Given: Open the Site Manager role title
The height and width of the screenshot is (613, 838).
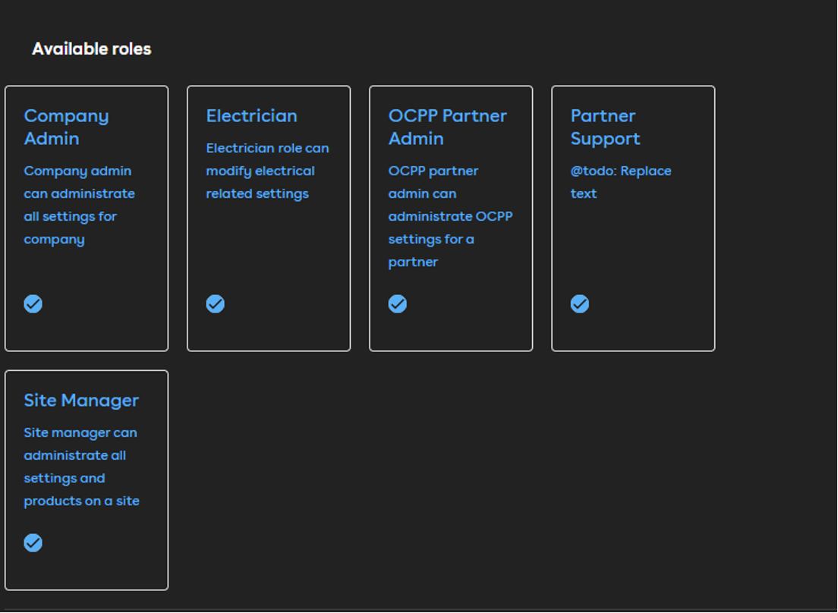Looking at the screenshot, I should tap(81, 400).
